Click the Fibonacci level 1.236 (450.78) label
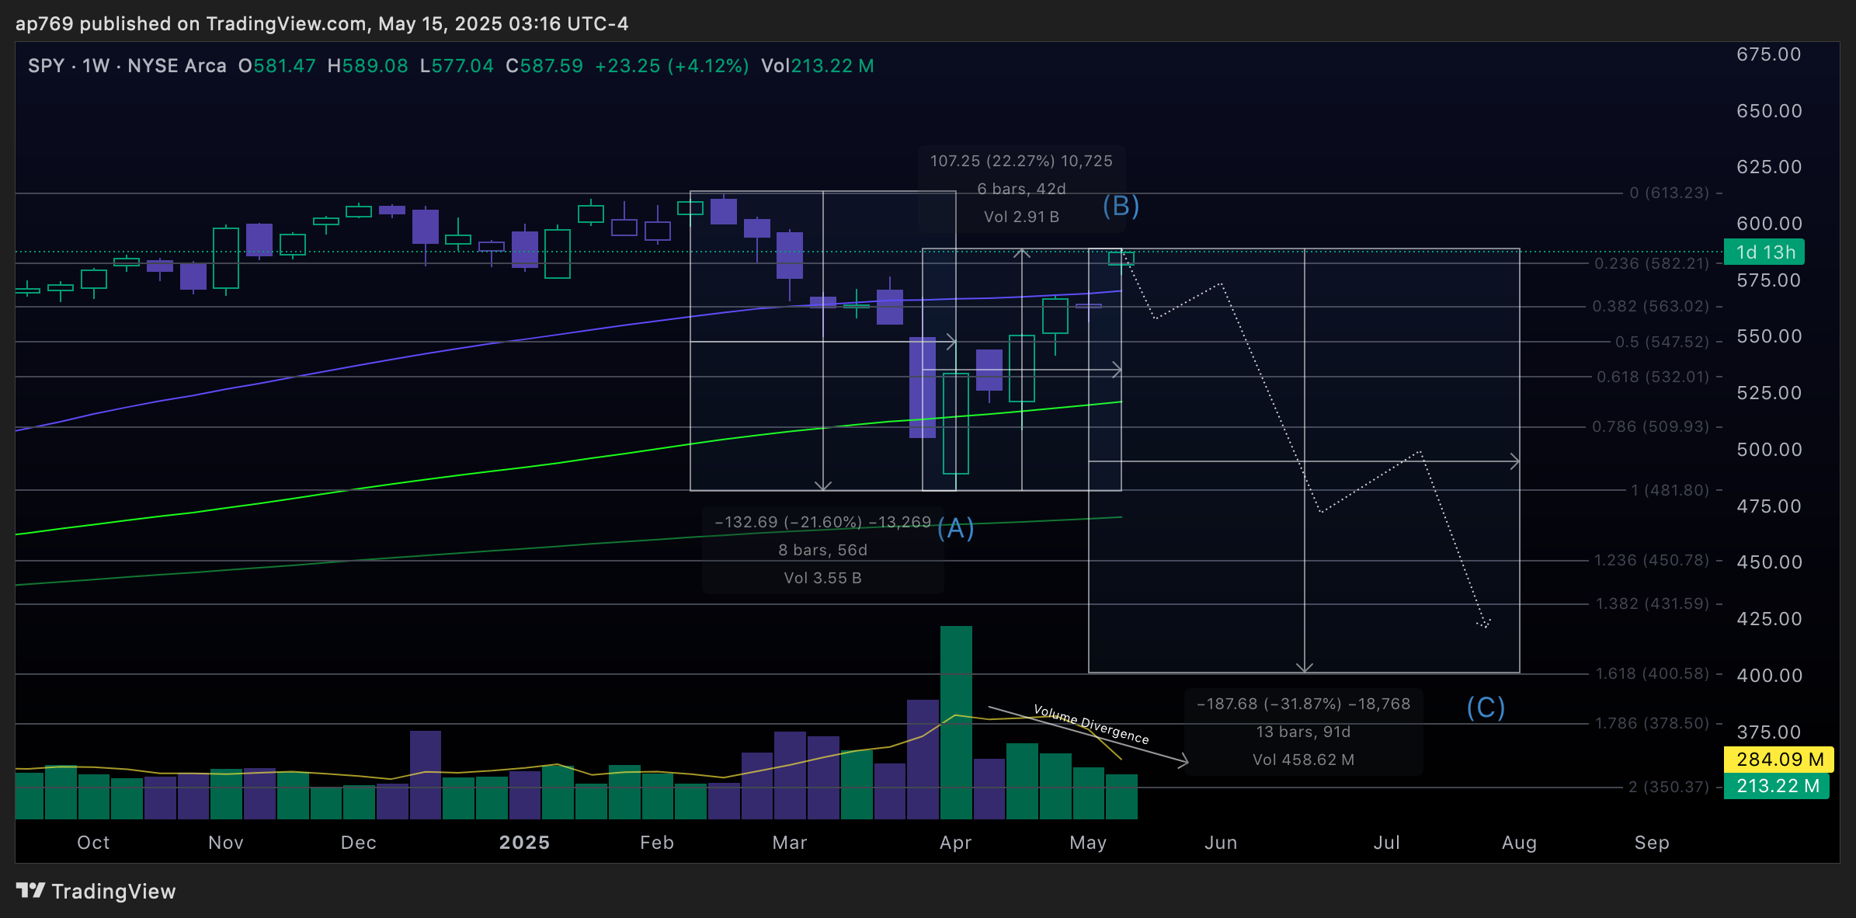The height and width of the screenshot is (918, 1856). click(1652, 560)
